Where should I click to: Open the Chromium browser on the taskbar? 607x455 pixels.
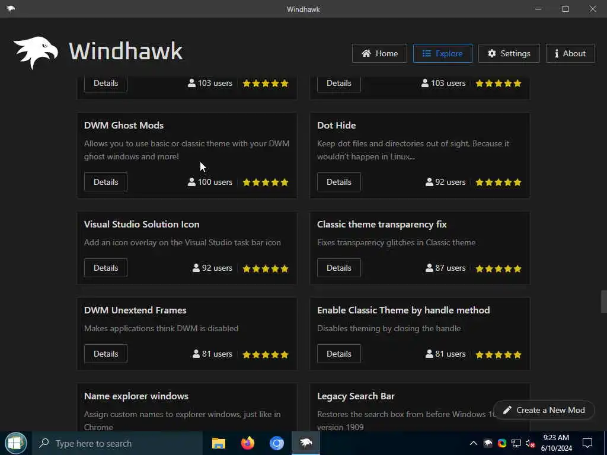click(277, 443)
